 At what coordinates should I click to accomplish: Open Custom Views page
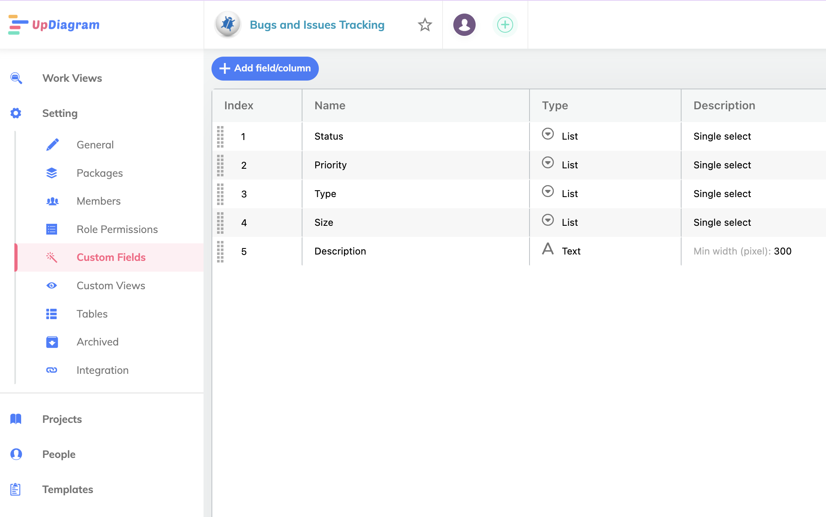pos(111,286)
